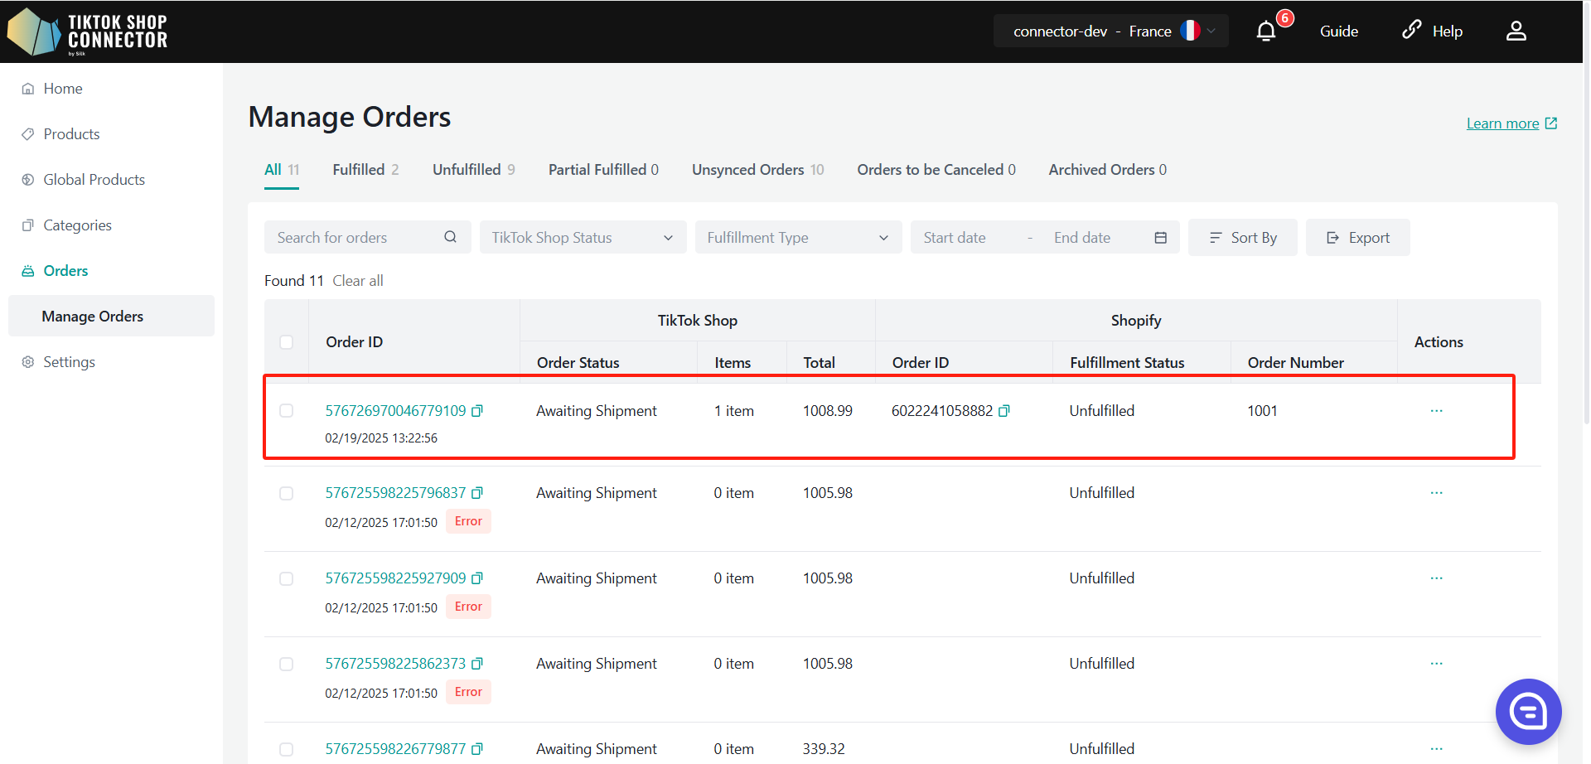This screenshot has width=1591, height=764.
Task: Switch to the Fulfilled tab
Action: coord(365,170)
